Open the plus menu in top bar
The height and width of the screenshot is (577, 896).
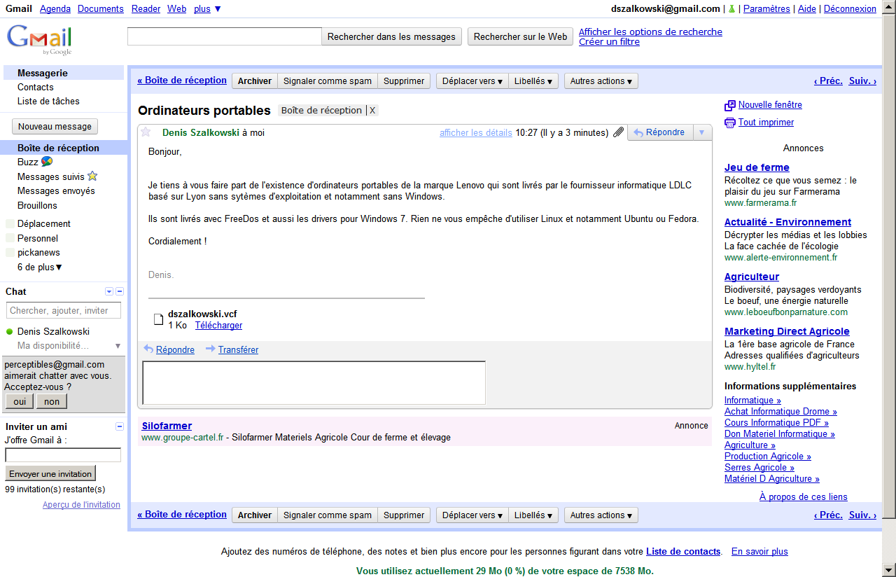tap(207, 9)
